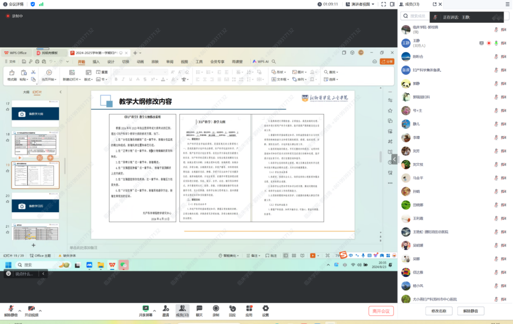
Task: Open the 会议详情 meeting details menu
Action: point(15,4)
